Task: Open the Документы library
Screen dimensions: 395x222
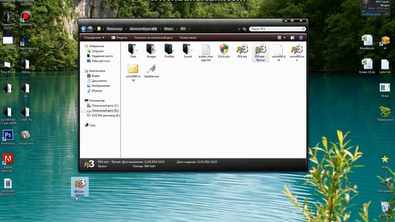Action: (97, 81)
